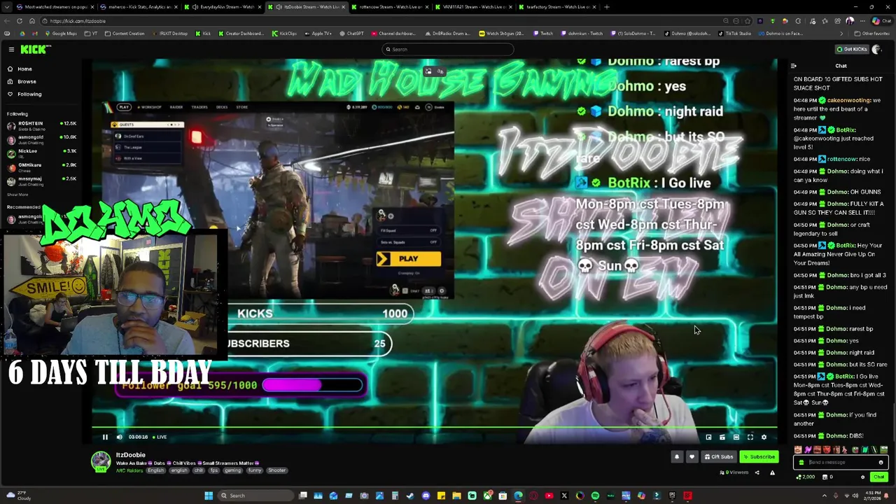The width and height of the screenshot is (896, 504).
Task: Click first emote in chat quick row
Action: pyautogui.click(x=798, y=450)
